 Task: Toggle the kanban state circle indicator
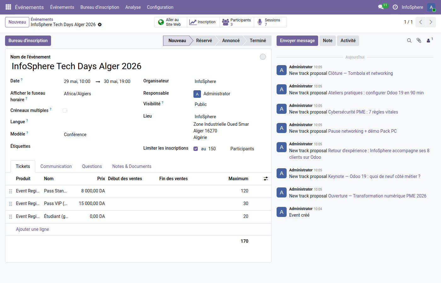[263, 57]
